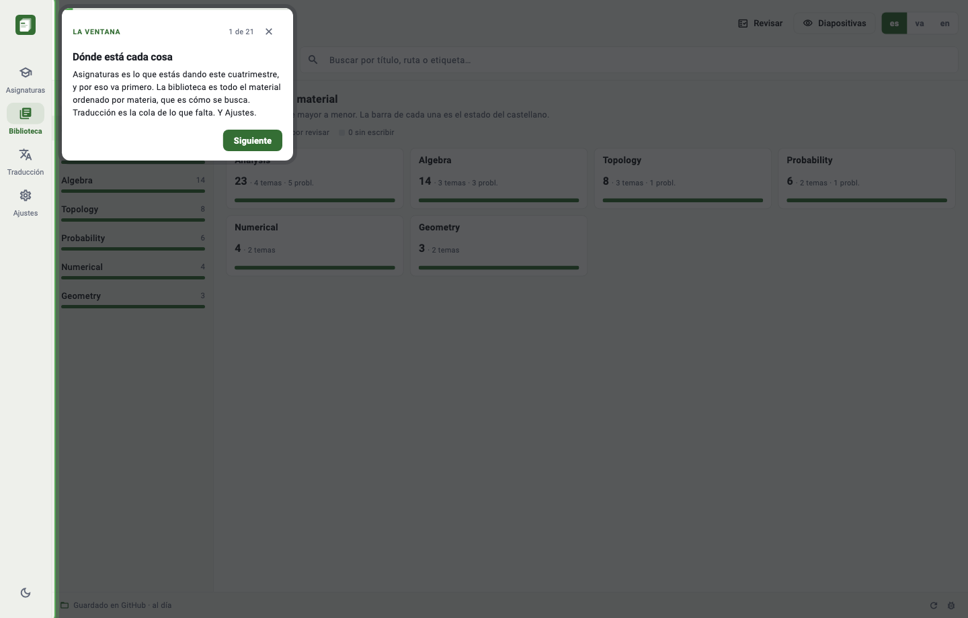The height and width of the screenshot is (618, 968).
Task: Select the Biblioteca sidebar icon
Action: pyautogui.click(x=26, y=114)
